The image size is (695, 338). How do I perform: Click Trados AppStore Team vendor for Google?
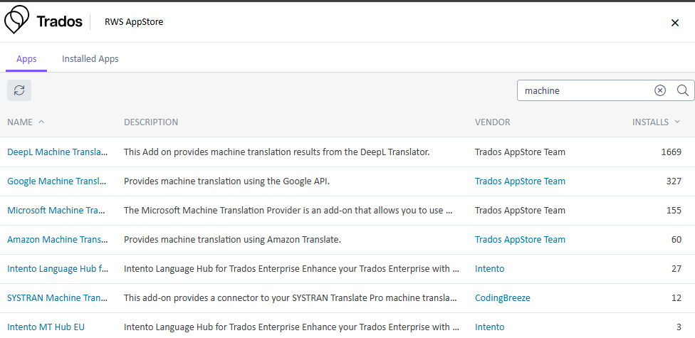pyautogui.click(x=520, y=181)
